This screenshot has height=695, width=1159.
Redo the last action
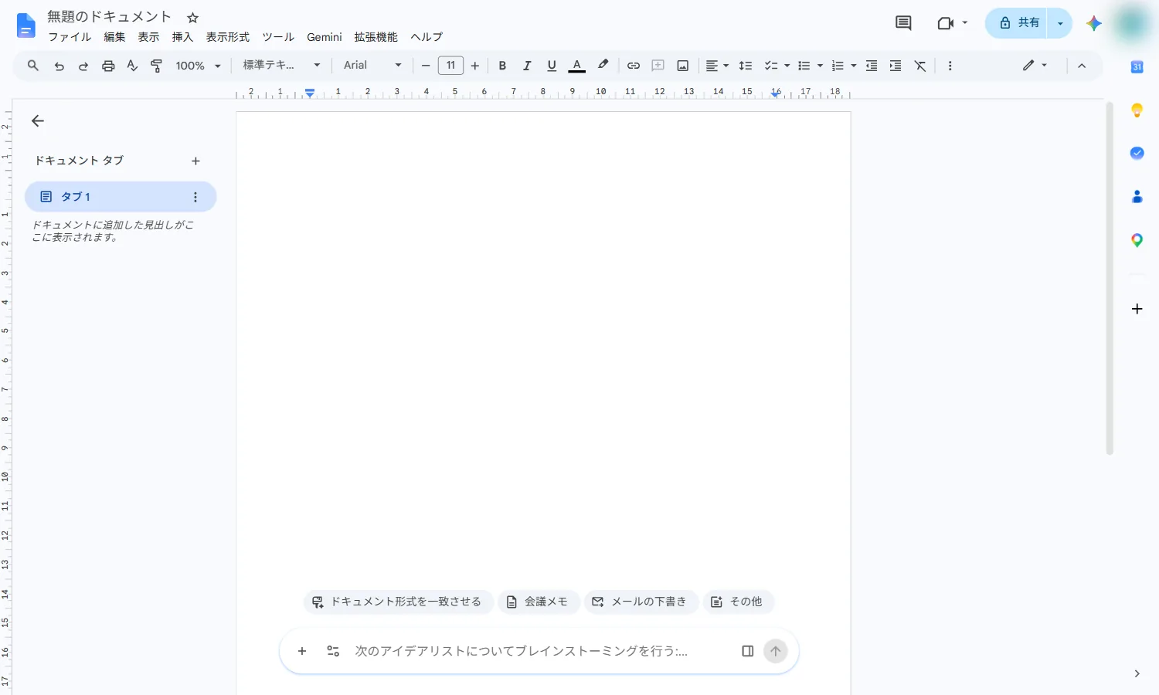tap(83, 66)
